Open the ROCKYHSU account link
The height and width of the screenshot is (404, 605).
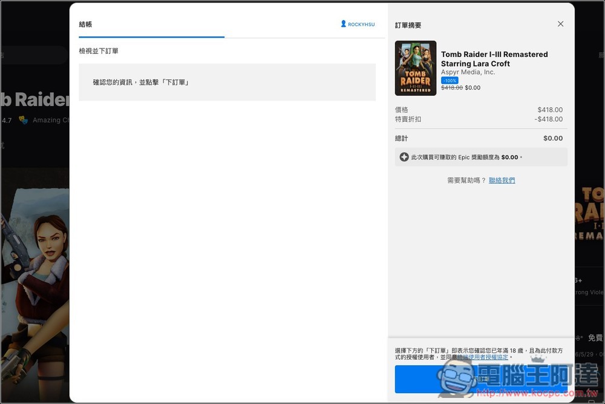(x=358, y=24)
